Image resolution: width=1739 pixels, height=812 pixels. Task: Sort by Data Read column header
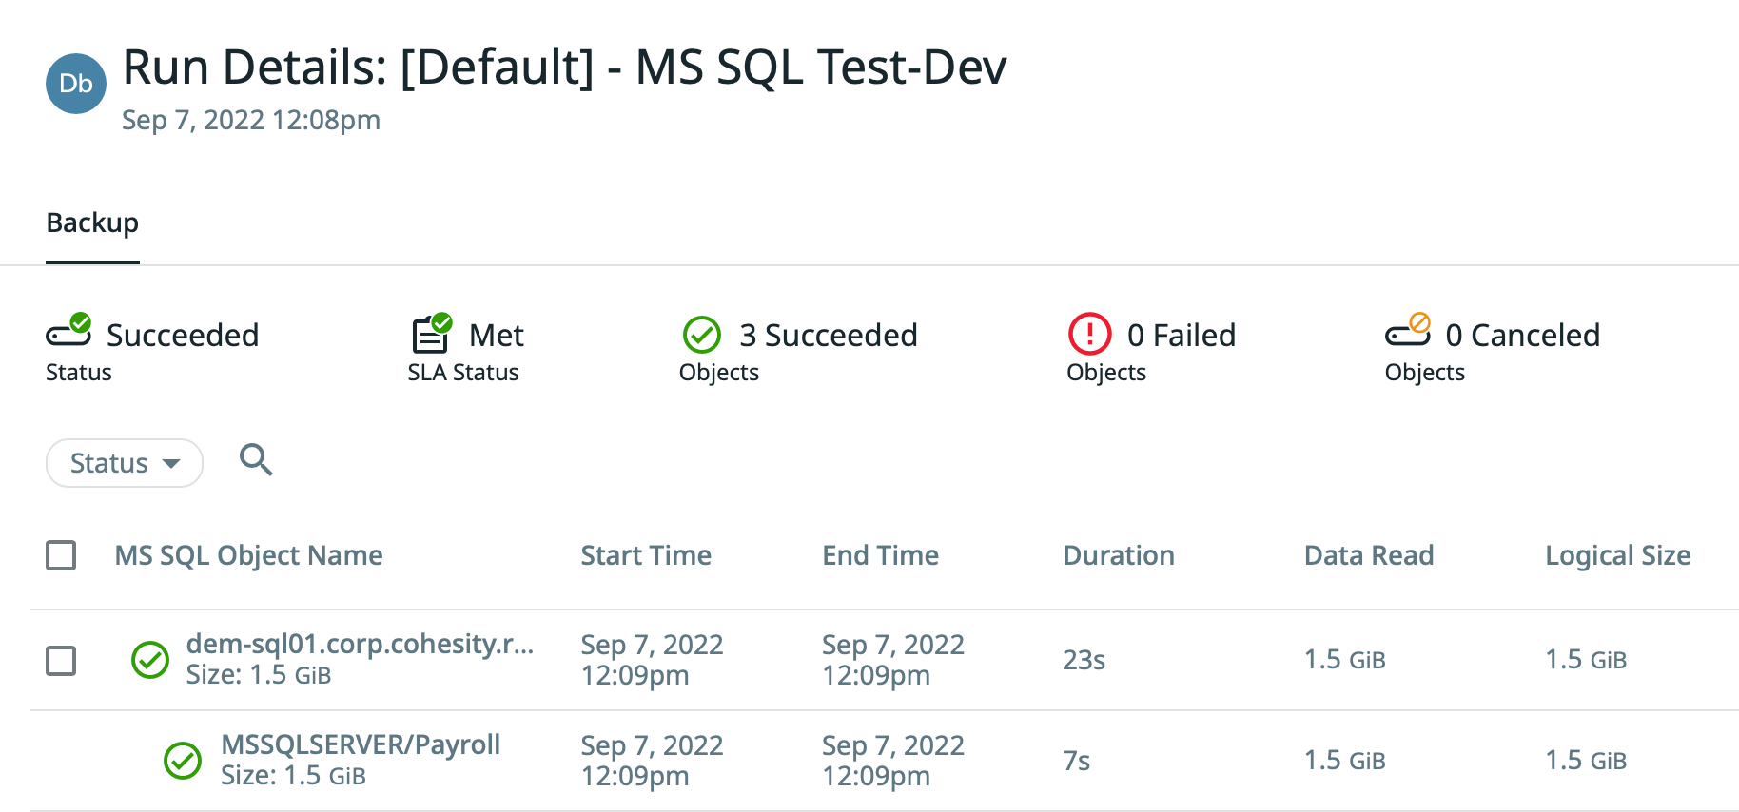coord(1368,555)
